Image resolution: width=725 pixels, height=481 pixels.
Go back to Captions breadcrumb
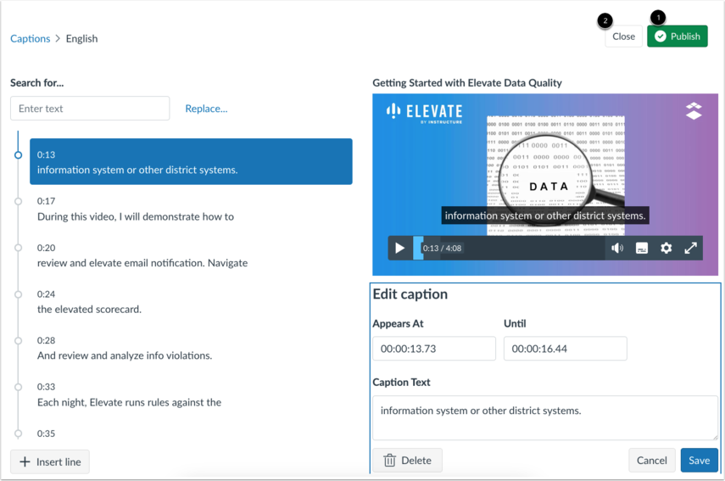click(30, 38)
